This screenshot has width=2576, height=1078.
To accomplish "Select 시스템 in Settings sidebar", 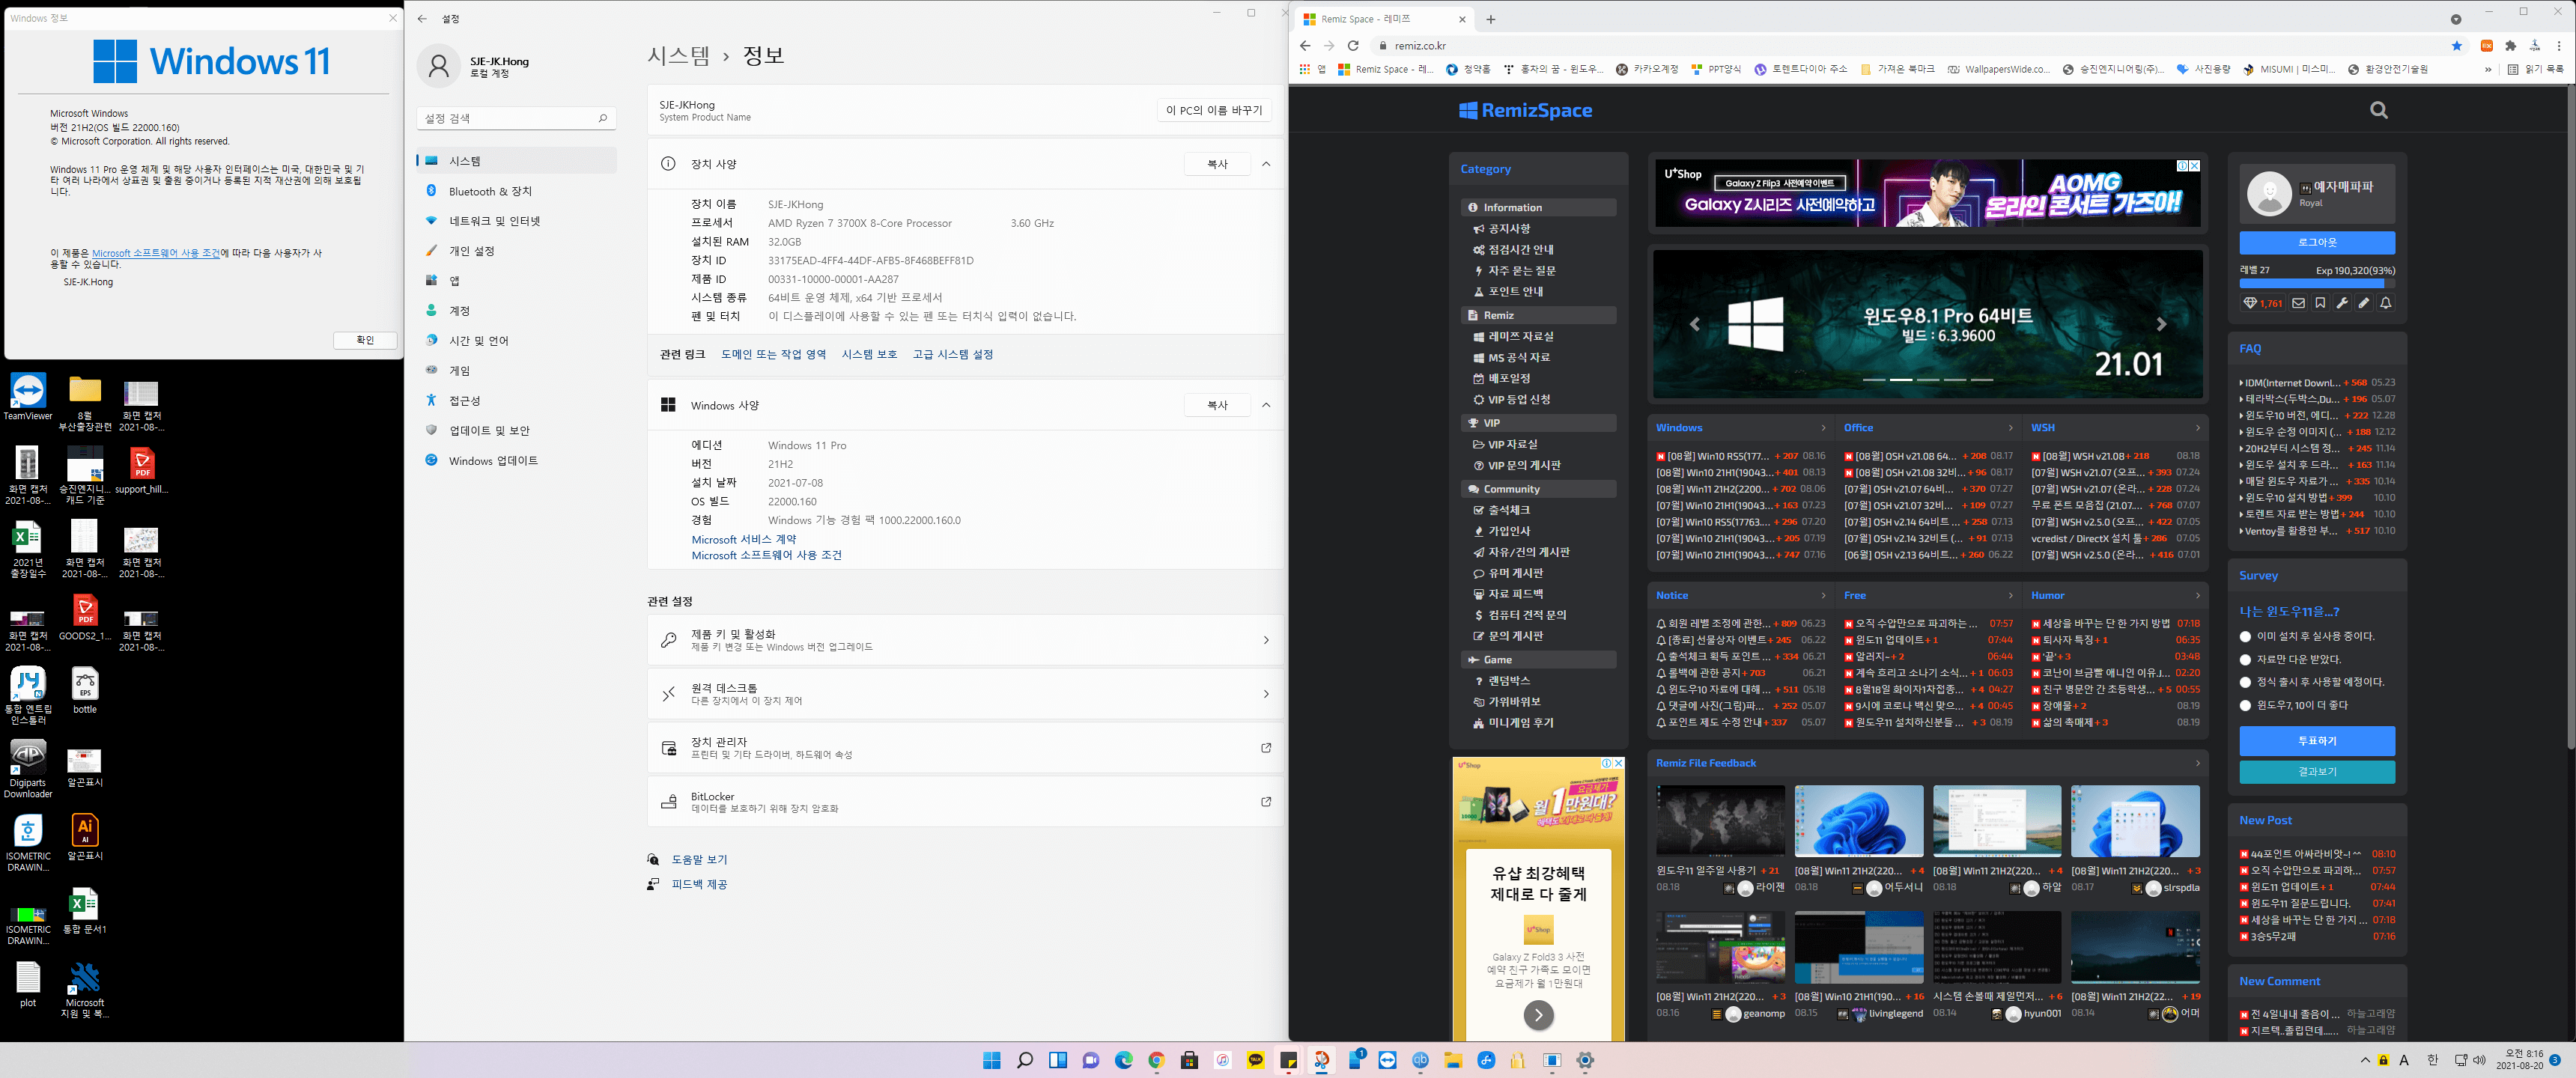I will pos(516,161).
